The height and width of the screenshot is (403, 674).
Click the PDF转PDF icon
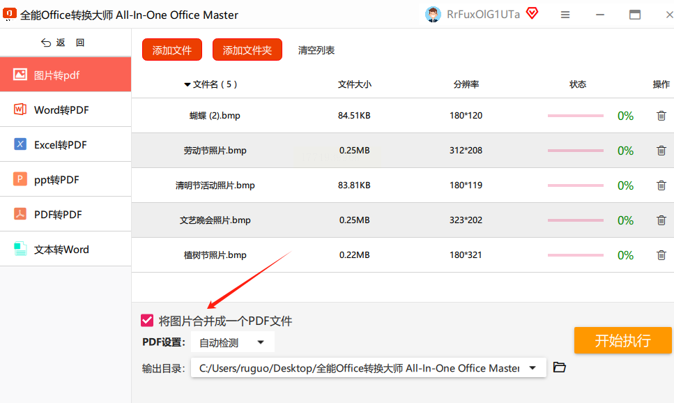coord(20,214)
